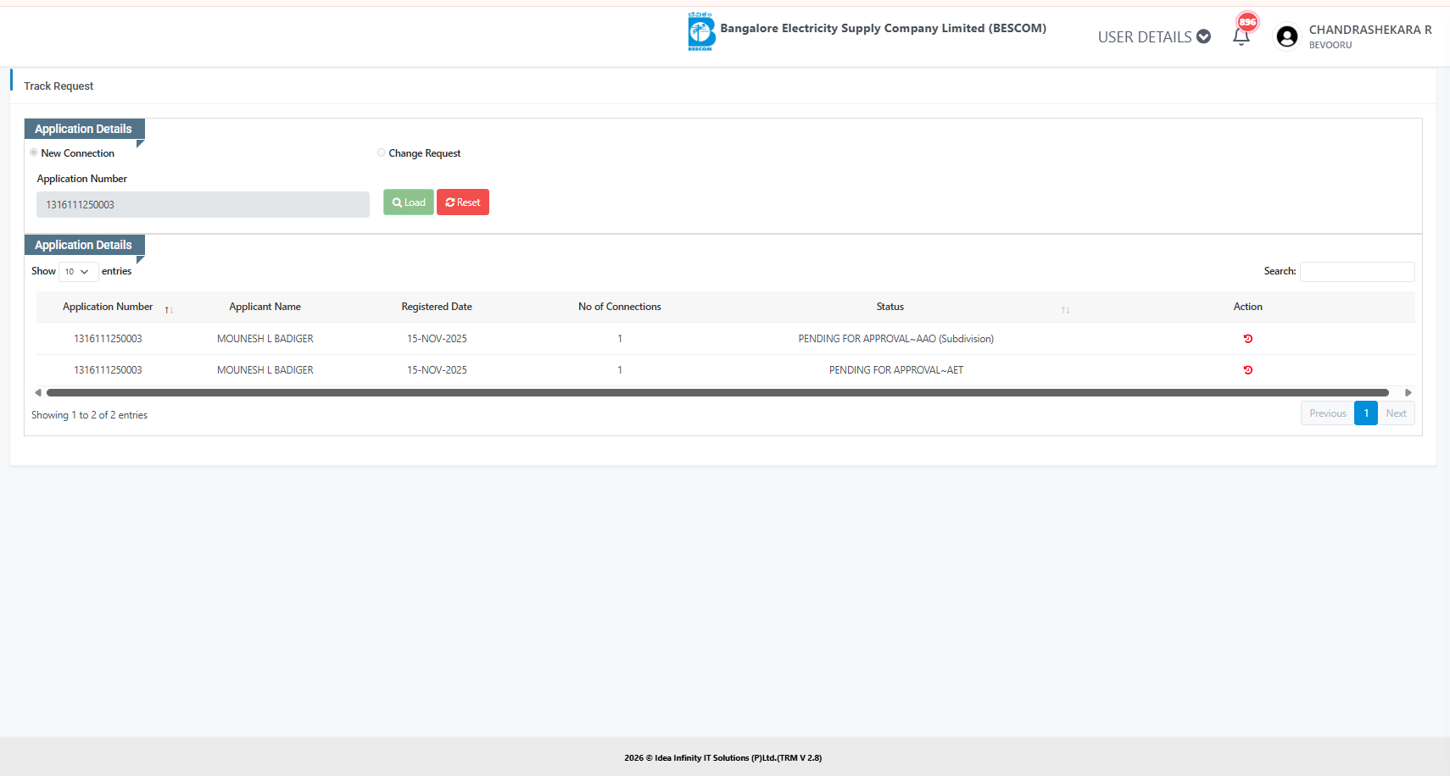Click the Action column header
Viewport: 1450px width, 776px height.
click(x=1247, y=307)
